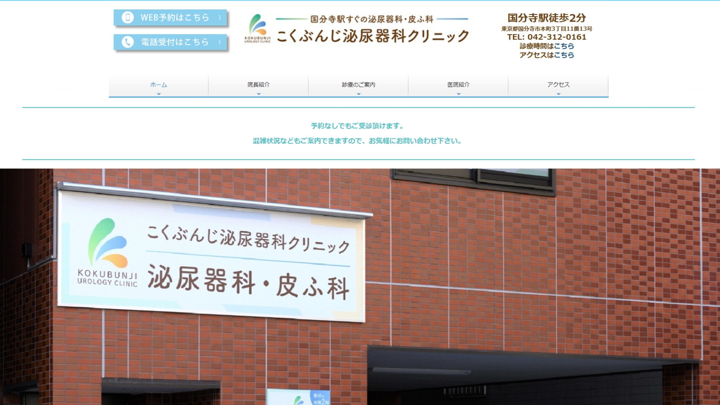Image resolution: width=720 pixels, height=405 pixels.
Task: Expand the ホーム menu arrow
Action: coord(159,94)
